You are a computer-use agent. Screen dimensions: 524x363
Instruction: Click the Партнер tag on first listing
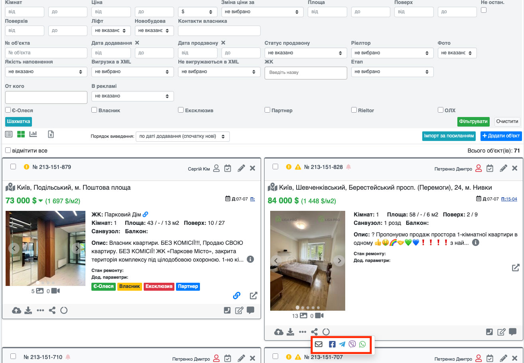click(188, 286)
